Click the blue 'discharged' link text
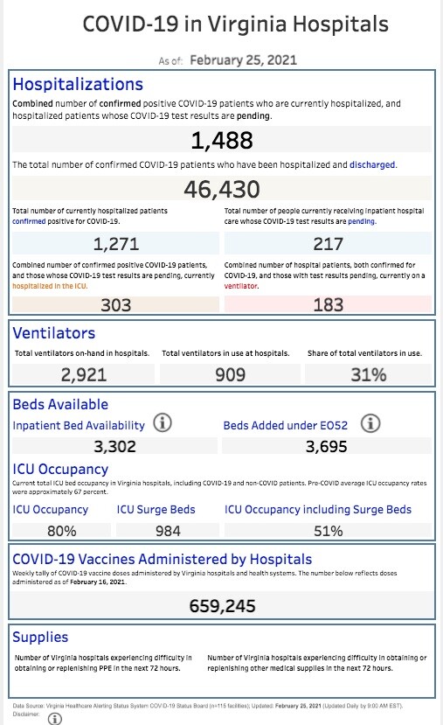 [x=373, y=164]
